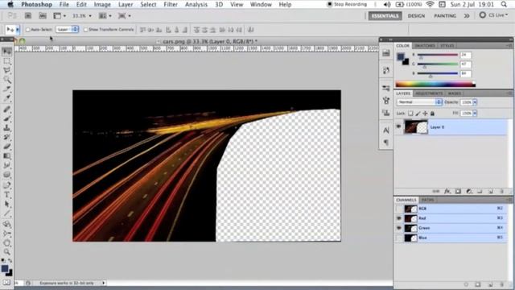This screenshot has height=290, width=515.
Task: Open Screen Mode dropdown
Action: click(x=125, y=16)
